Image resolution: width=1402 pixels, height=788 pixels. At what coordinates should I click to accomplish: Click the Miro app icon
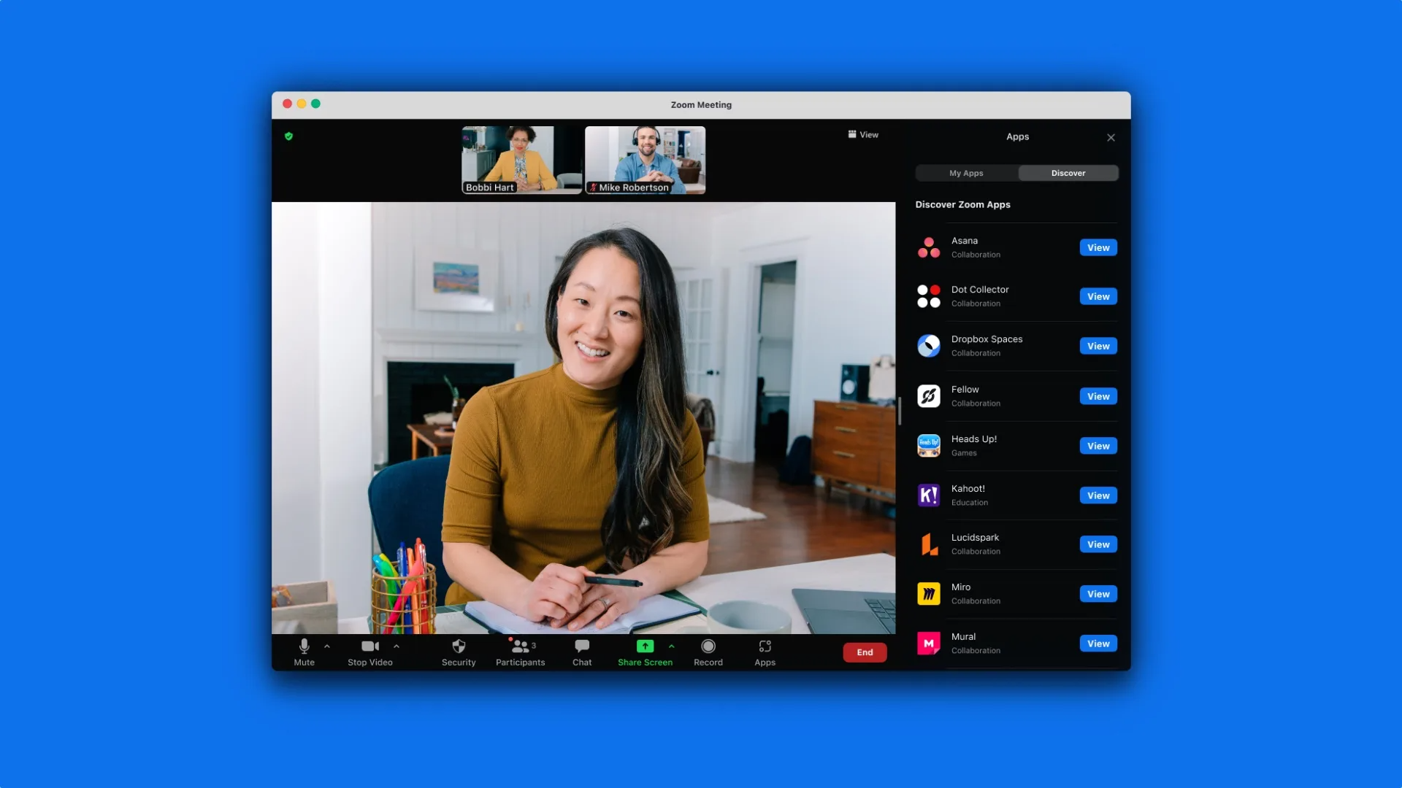tap(928, 594)
